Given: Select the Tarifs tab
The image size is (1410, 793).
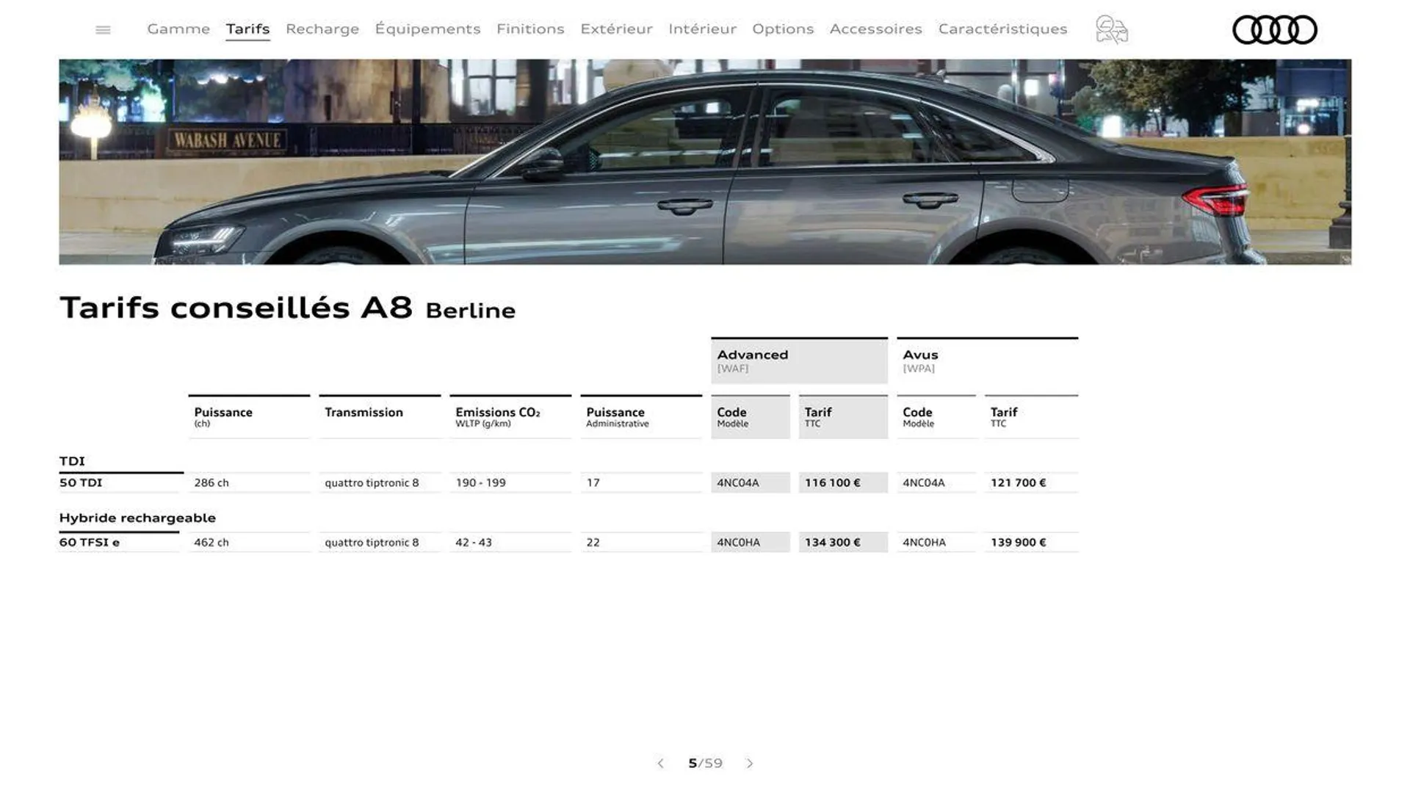Looking at the screenshot, I should [247, 29].
